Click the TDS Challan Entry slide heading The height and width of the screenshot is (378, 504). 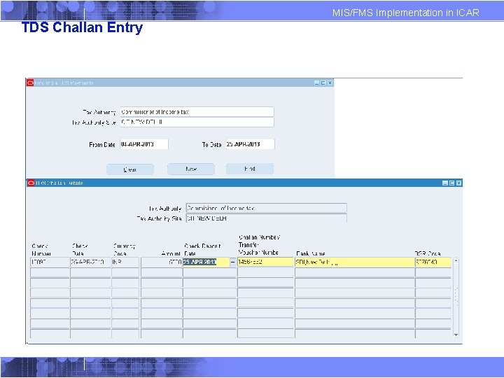pyautogui.click(x=83, y=27)
